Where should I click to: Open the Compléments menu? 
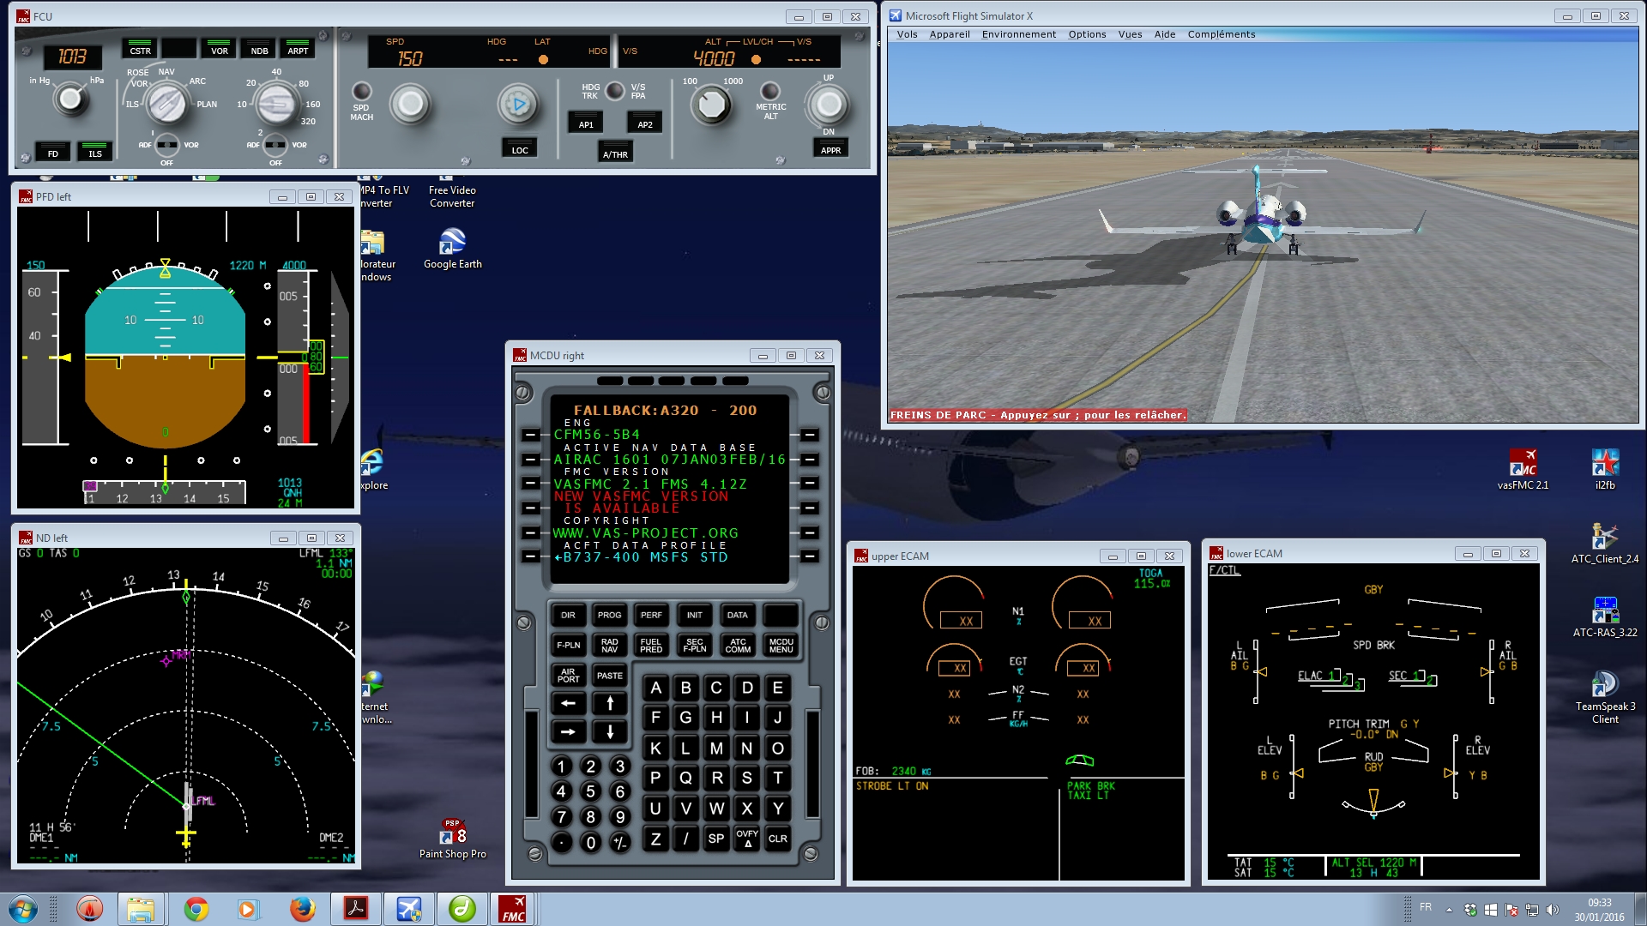coord(1221,34)
